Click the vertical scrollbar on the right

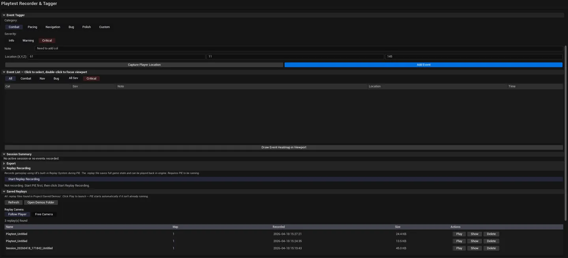(x=566, y=132)
